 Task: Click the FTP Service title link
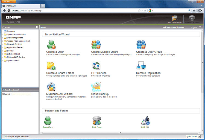click(x=99, y=73)
